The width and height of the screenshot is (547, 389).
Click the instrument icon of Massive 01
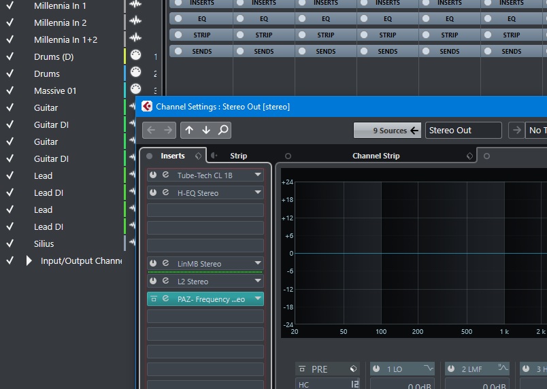[x=135, y=88]
